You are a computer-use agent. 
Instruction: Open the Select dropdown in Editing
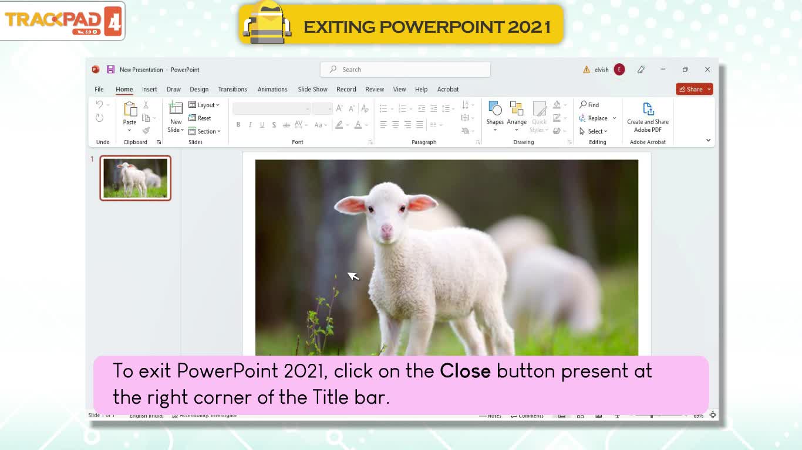(x=594, y=131)
